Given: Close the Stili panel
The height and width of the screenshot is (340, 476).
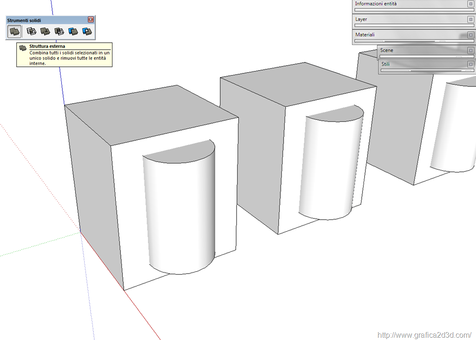Looking at the screenshot, I should (470, 64).
